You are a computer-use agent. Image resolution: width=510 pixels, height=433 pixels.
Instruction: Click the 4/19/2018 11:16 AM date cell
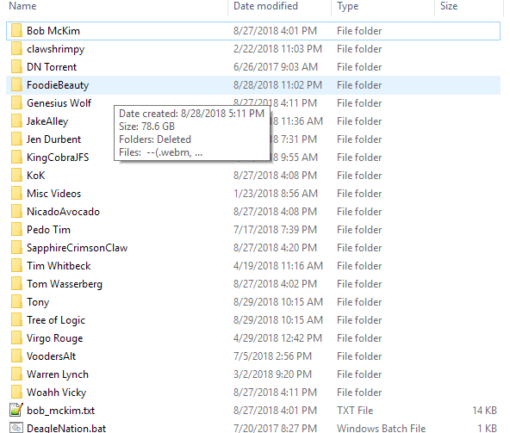278,266
